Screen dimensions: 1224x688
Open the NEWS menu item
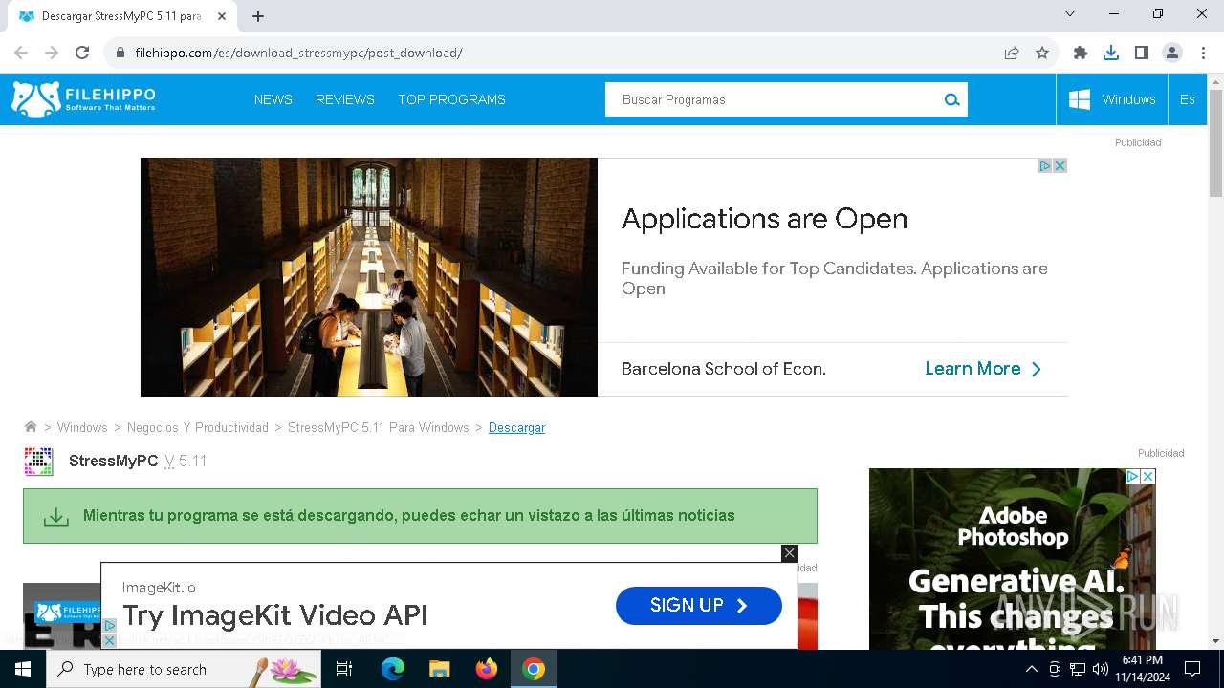coord(273,99)
